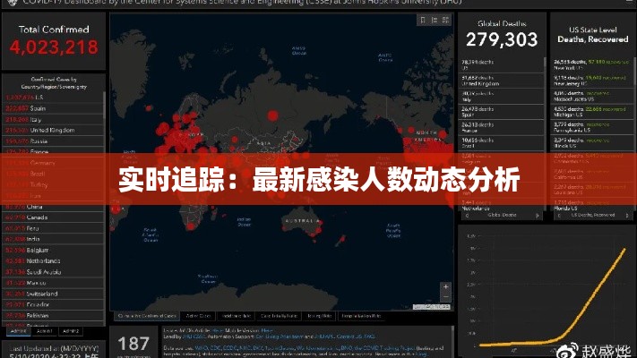Open the Mobile Version Here link
This screenshot has height=358, width=637.
click(x=267, y=330)
